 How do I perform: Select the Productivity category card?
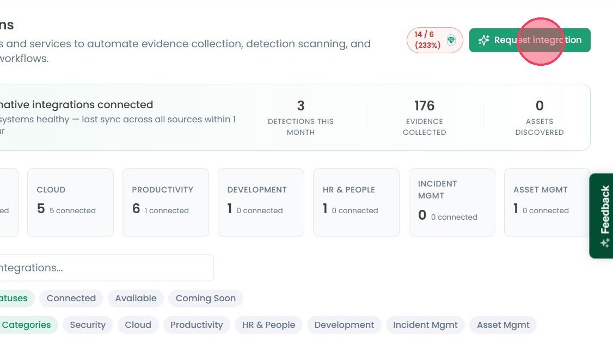165,202
